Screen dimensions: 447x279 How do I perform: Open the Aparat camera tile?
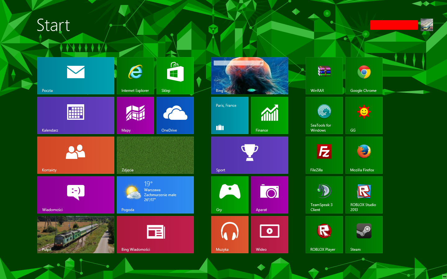(270, 195)
